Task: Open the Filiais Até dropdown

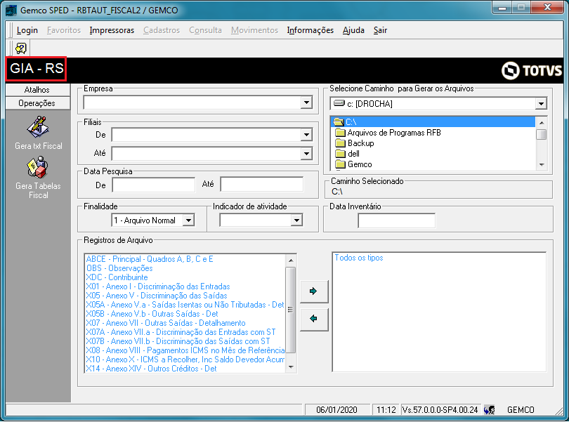Action: click(307, 154)
